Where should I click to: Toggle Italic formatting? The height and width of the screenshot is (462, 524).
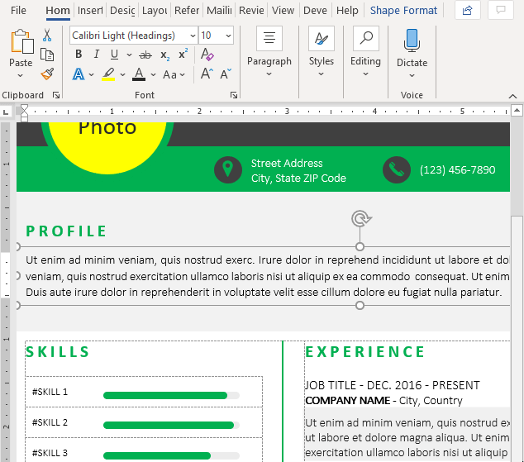(97, 54)
